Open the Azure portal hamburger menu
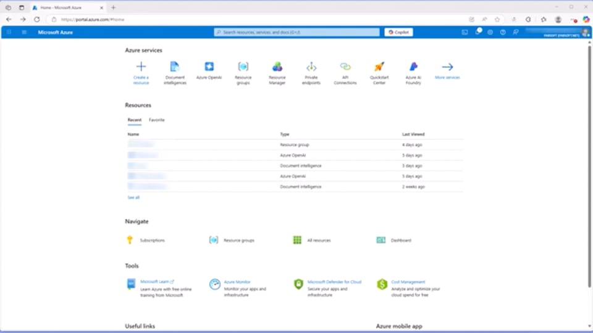 point(24,32)
